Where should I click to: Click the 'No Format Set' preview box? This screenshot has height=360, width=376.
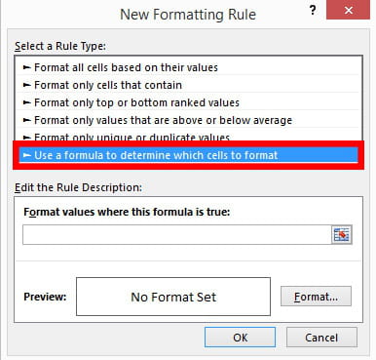pos(173,297)
